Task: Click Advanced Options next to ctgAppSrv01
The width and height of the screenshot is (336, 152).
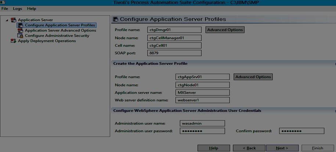Action: pyautogui.click(x=253, y=77)
